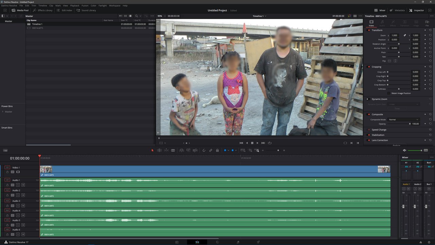Toggle the Cropping section enable switch
Viewport: 435px width, 245px height.
(x=369, y=67)
